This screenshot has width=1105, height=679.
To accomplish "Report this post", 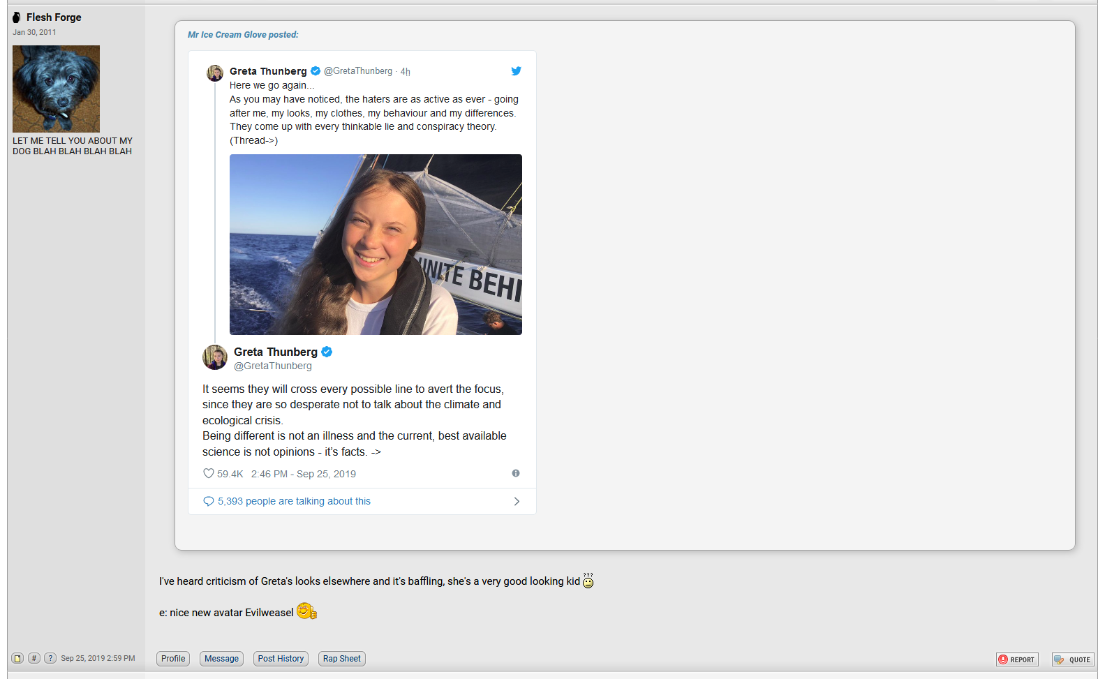I will point(1017,659).
